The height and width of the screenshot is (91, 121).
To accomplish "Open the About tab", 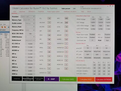I will tap(89, 12).
